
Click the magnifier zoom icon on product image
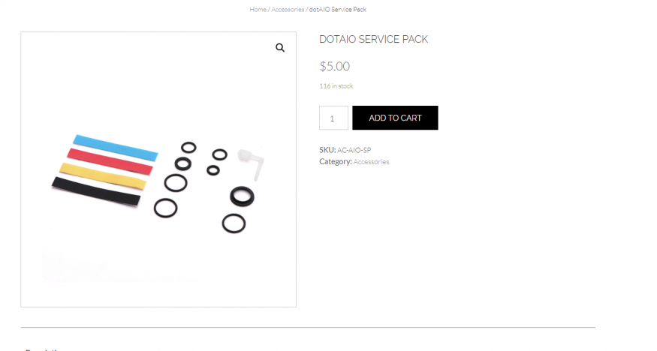coord(280,48)
